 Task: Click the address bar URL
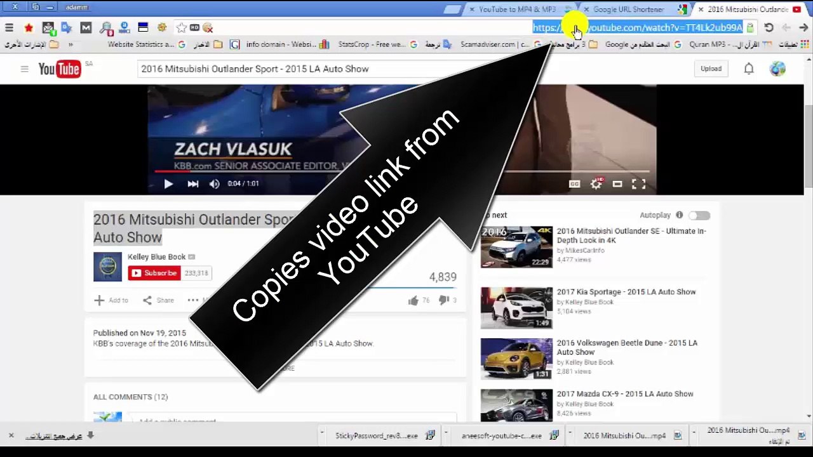637,28
